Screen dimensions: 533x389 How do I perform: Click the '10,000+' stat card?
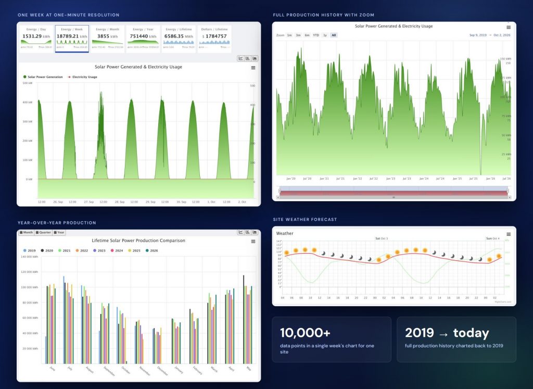point(332,340)
